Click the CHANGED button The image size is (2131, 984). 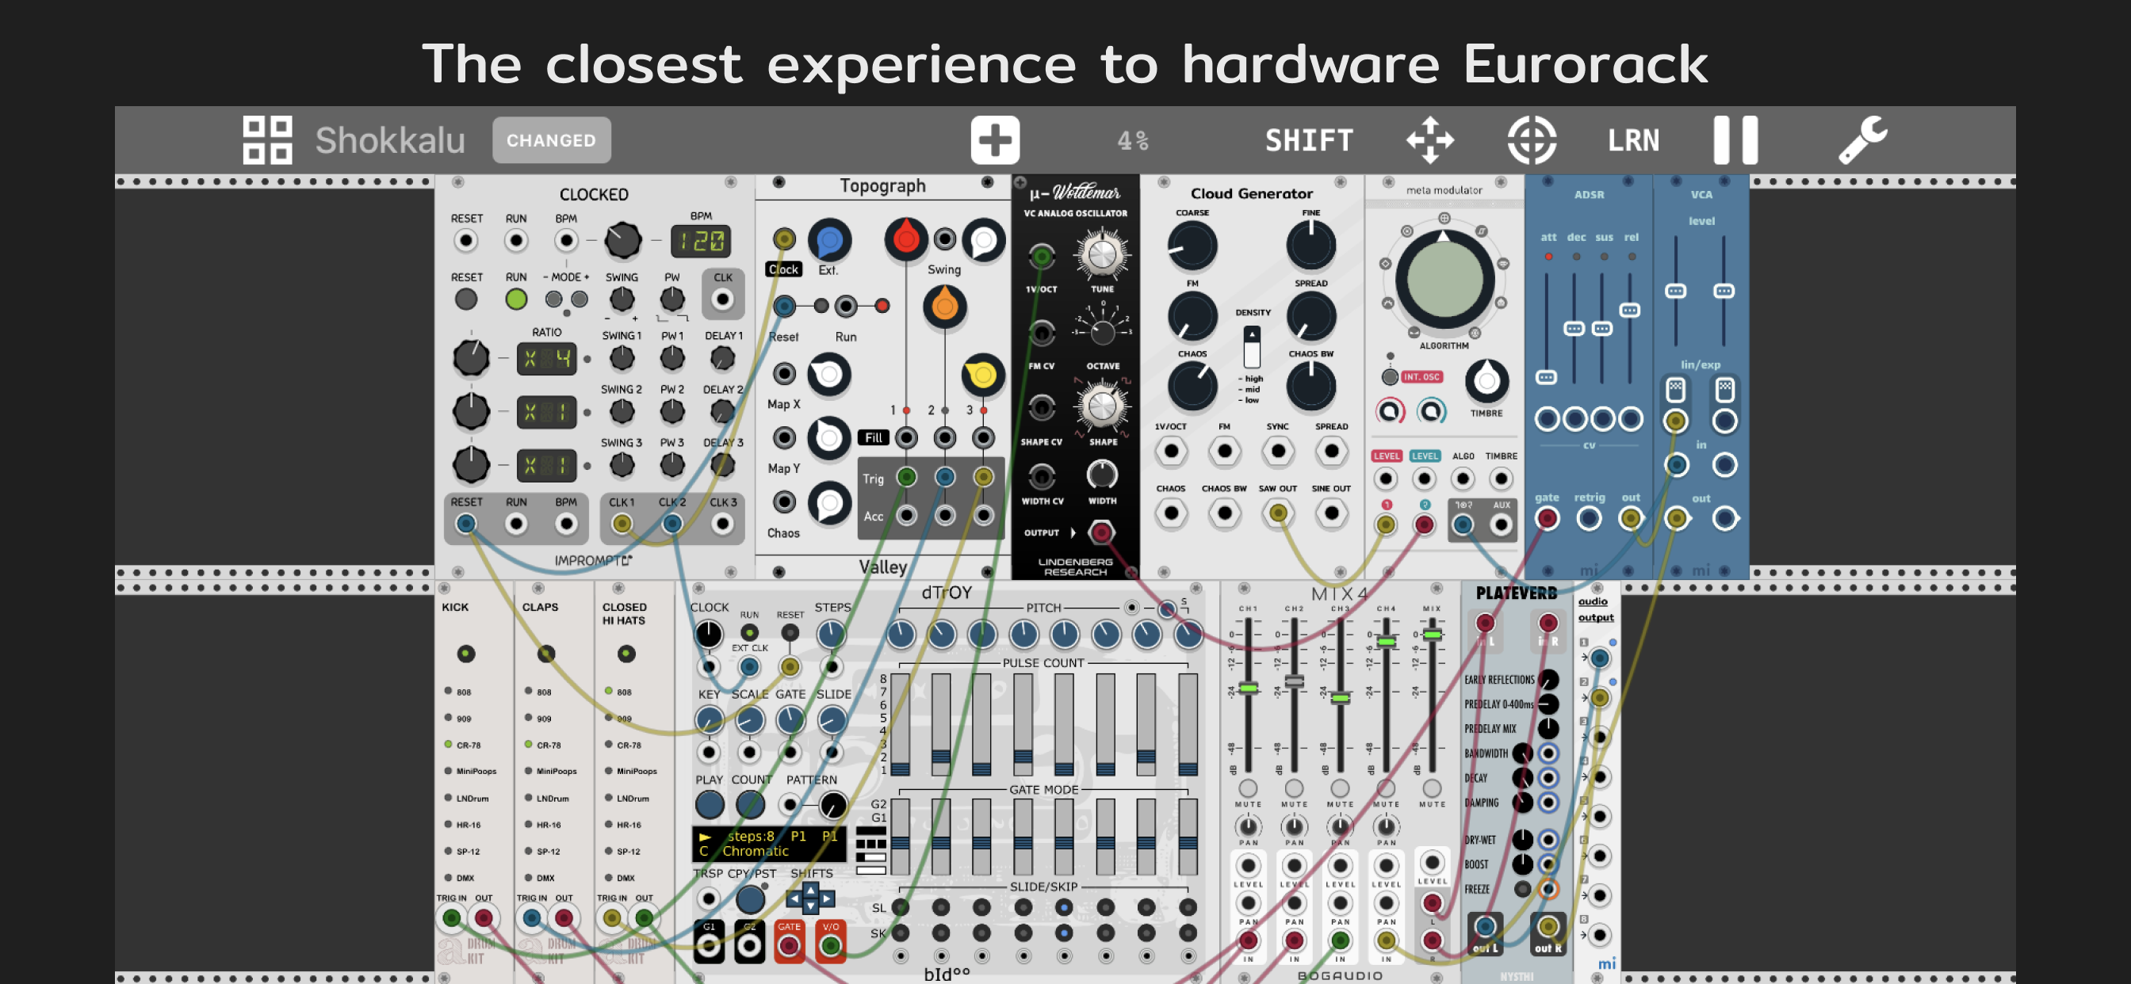(x=551, y=139)
